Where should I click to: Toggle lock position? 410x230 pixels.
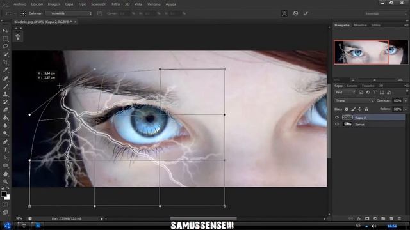(x=360, y=109)
